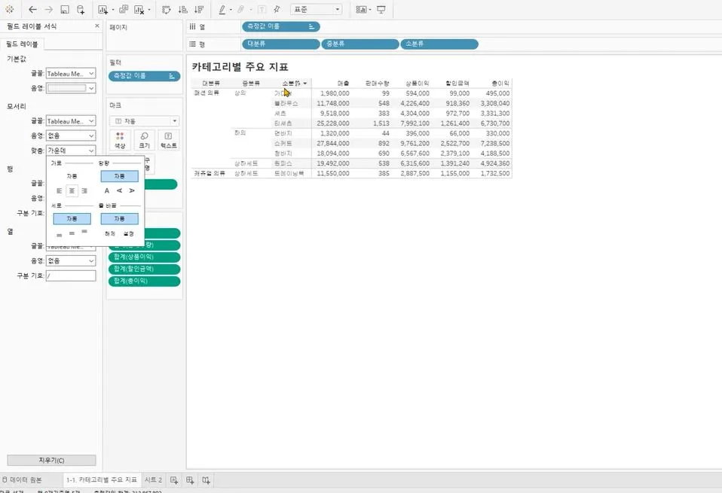This screenshot has width=722, height=493.
Task: Click the highlight pen toolbar icon
Action: coord(222,9)
